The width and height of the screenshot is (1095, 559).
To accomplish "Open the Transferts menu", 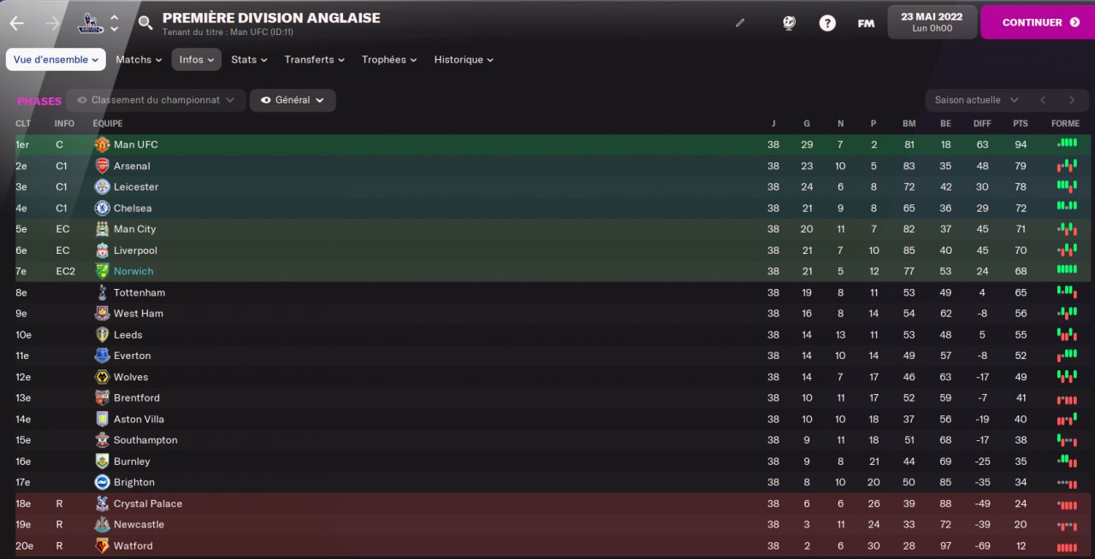I will [314, 60].
